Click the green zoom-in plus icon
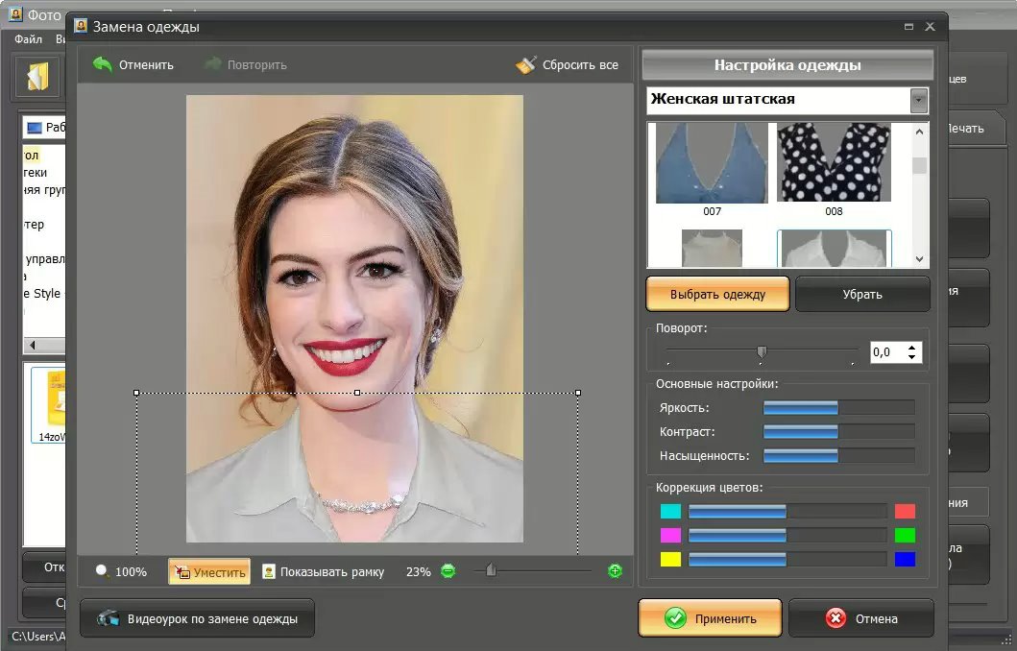 (x=615, y=571)
